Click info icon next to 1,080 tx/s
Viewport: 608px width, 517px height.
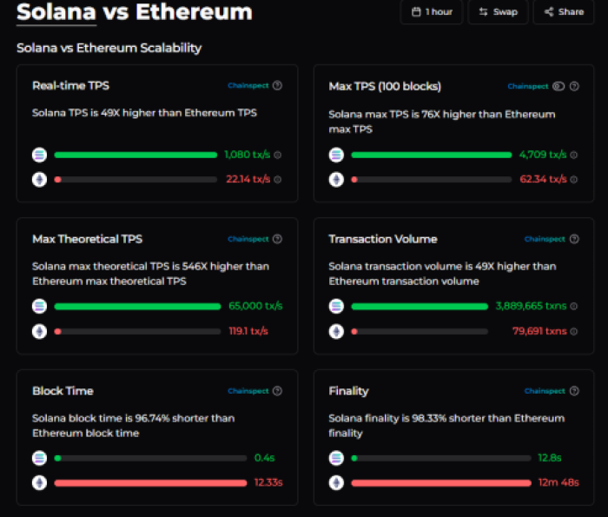coord(278,156)
